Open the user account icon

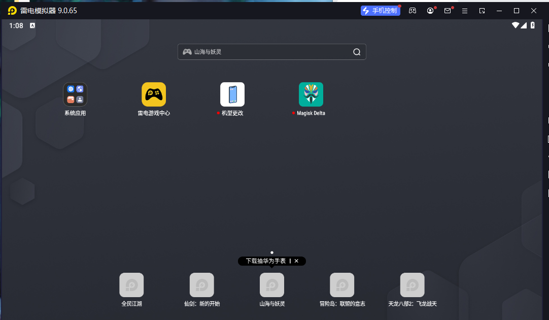pyautogui.click(x=430, y=11)
